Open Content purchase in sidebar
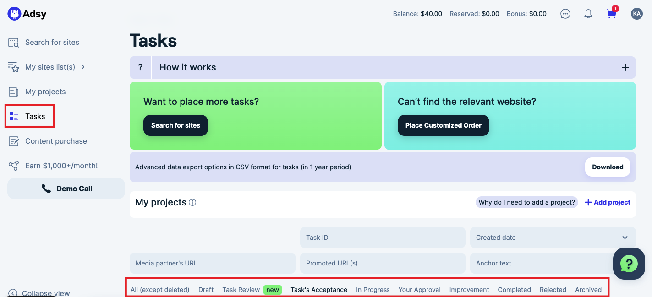 pos(55,141)
